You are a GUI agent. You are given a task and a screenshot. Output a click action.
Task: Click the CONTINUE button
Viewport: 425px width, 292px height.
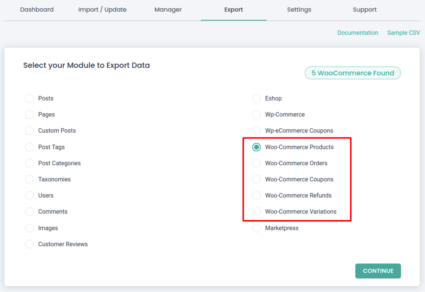pos(378,271)
